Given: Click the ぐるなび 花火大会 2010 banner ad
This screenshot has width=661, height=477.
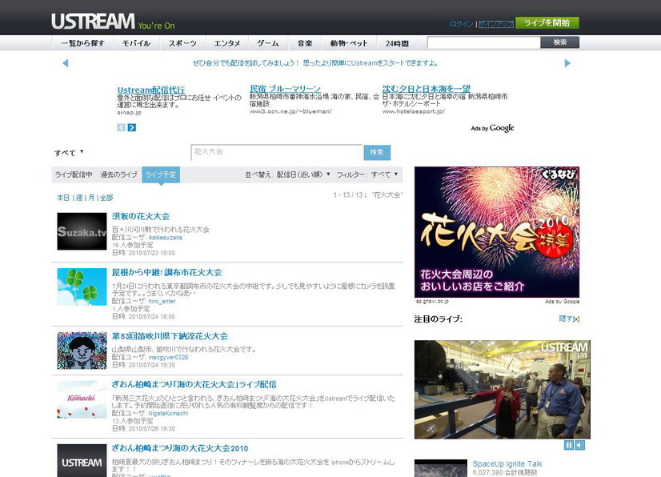Looking at the screenshot, I should click(x=497, y=232).
